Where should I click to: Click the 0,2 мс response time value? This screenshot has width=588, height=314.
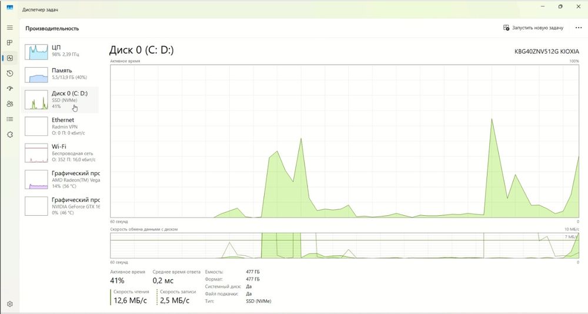pyautogui.click(x=163, y=280)
